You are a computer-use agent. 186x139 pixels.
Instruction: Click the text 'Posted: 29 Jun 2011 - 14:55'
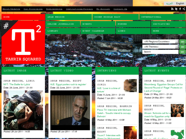click(x=17, y=132)
